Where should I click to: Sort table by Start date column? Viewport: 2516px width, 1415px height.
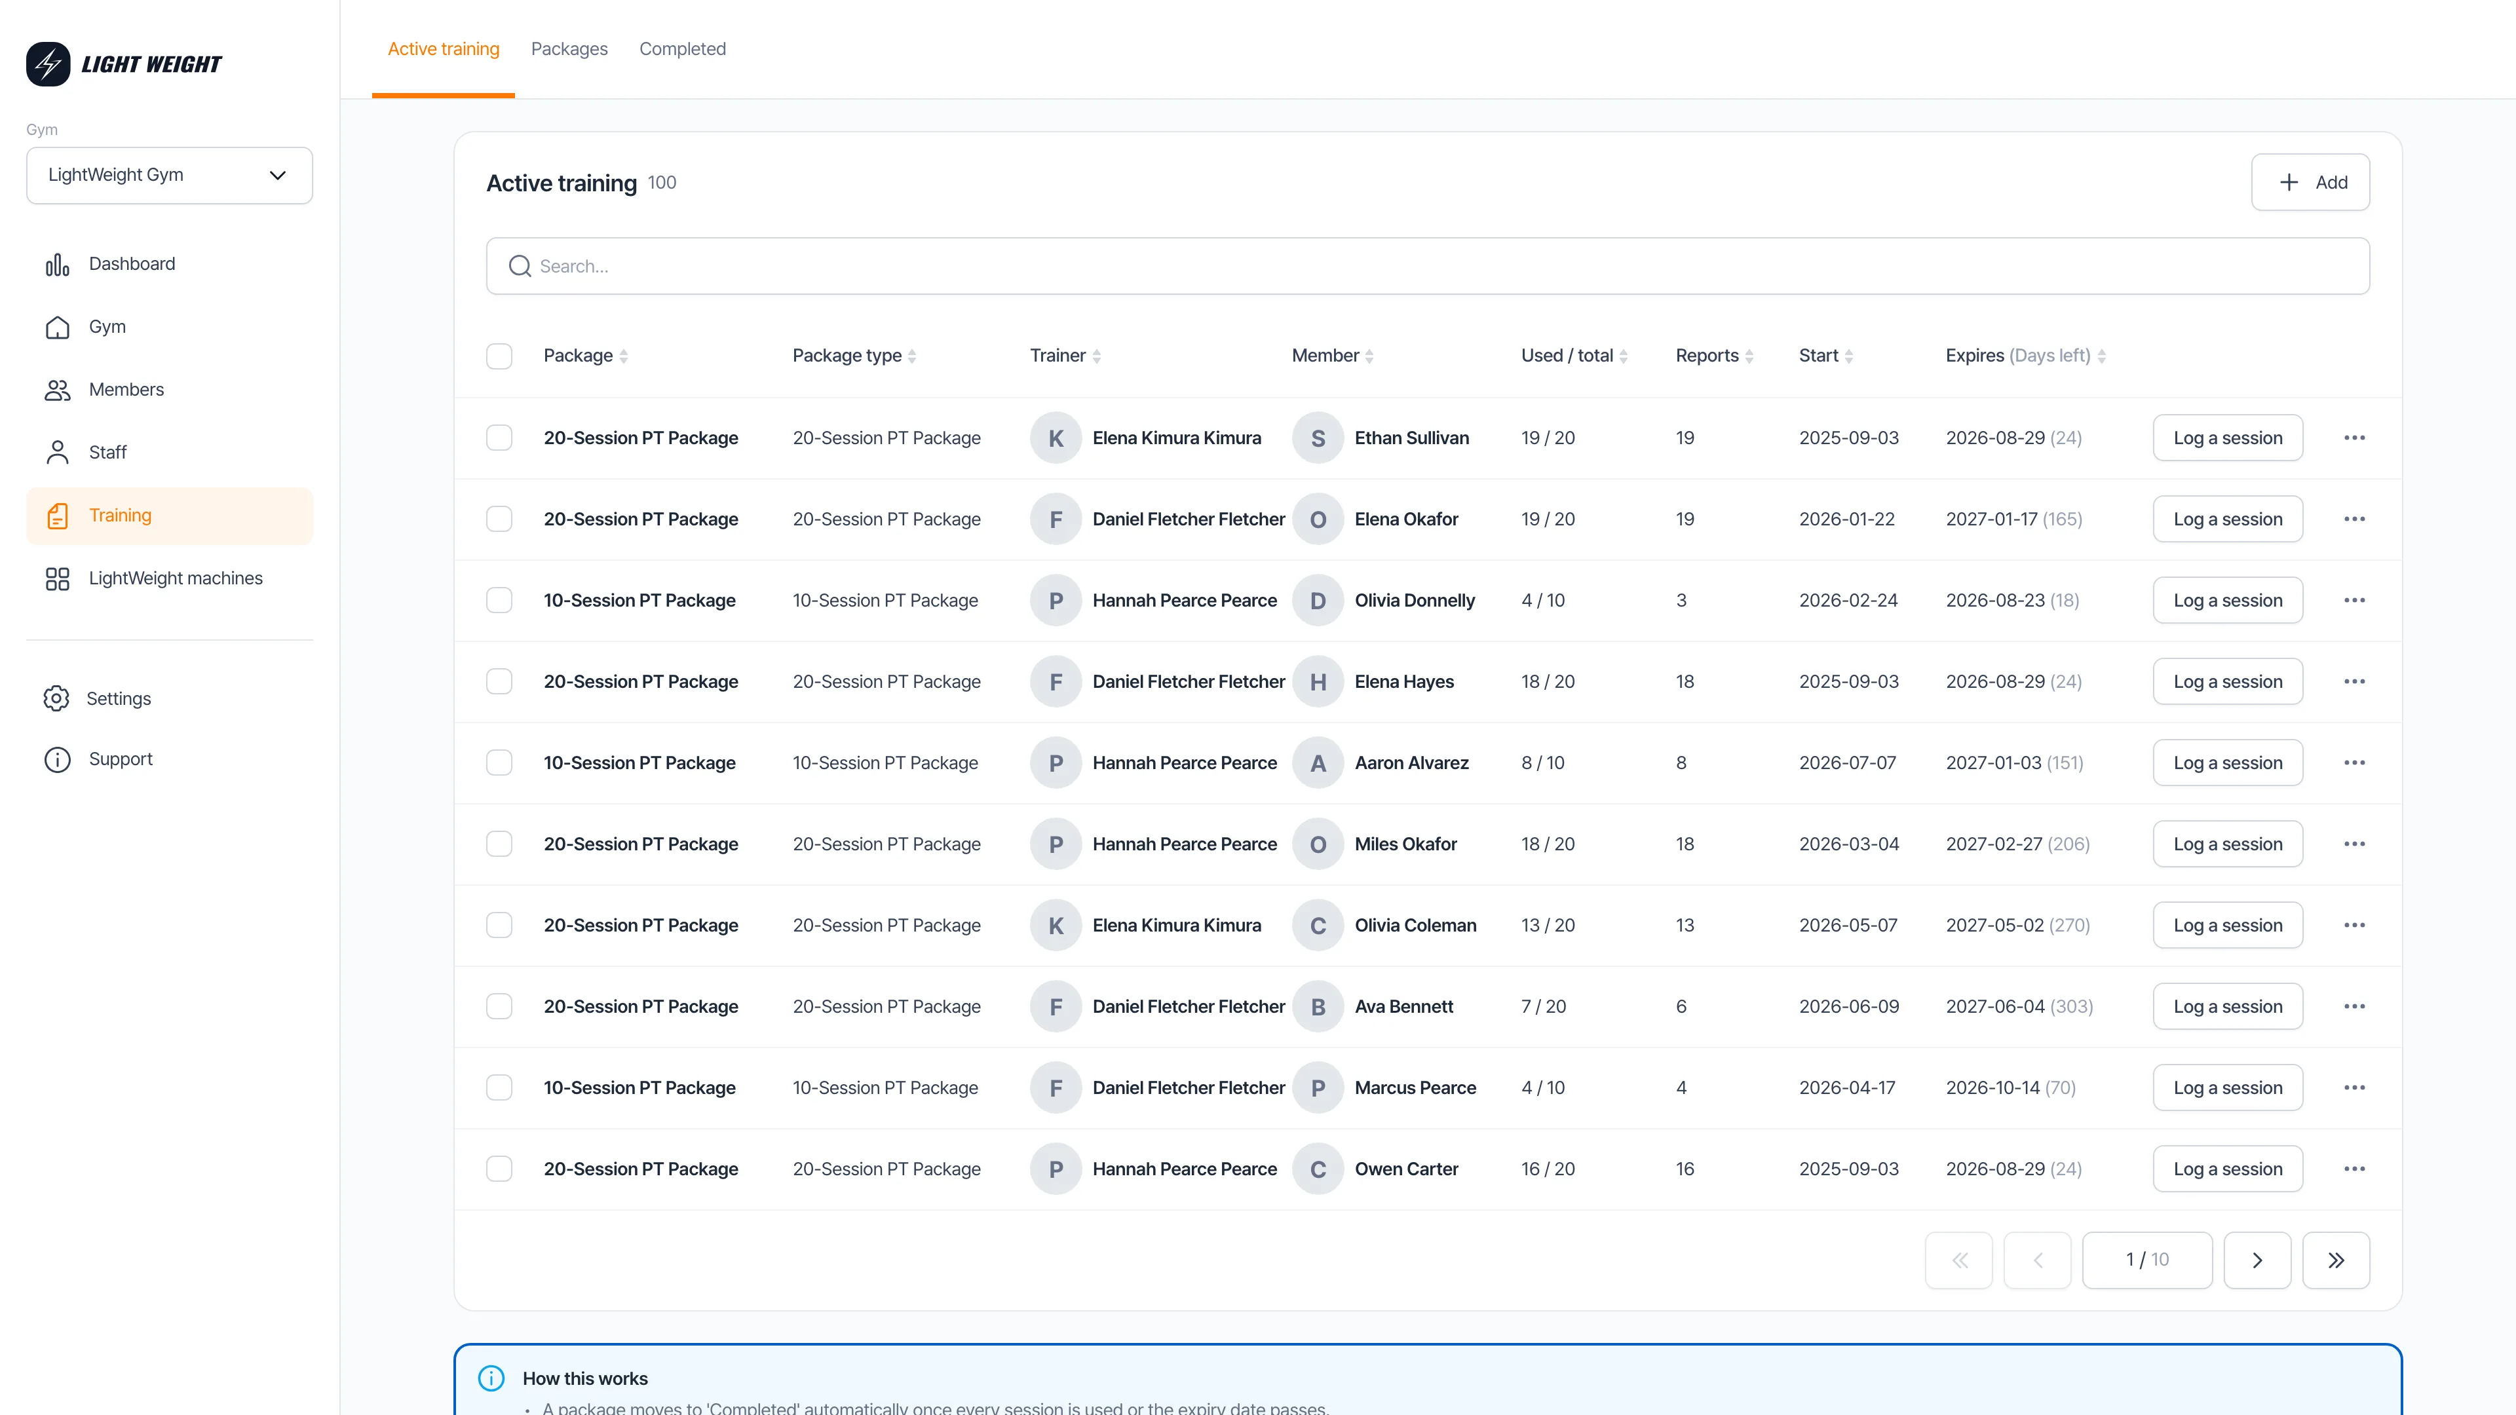pyautogui.click(x=1827, y=356)
